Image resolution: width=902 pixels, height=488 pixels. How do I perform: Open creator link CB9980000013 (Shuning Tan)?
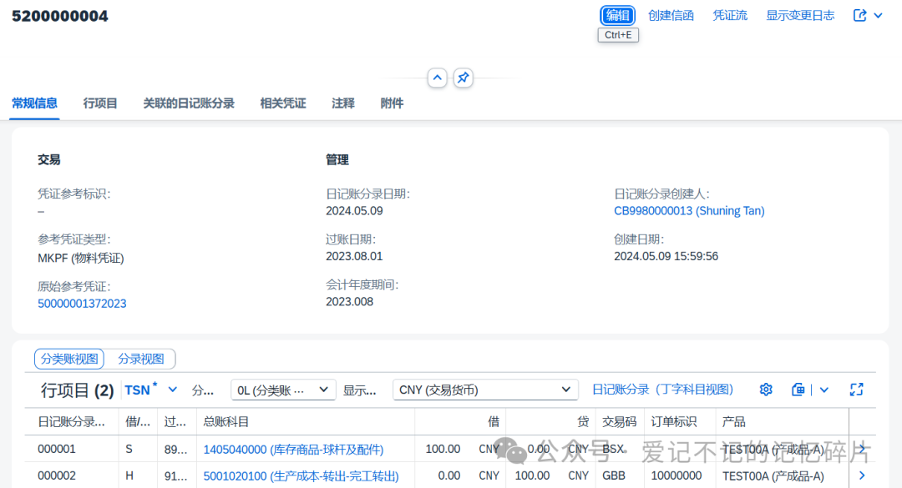[689, 211]
